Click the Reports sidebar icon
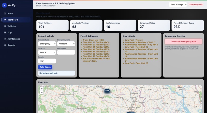 (x=5, y=45)
